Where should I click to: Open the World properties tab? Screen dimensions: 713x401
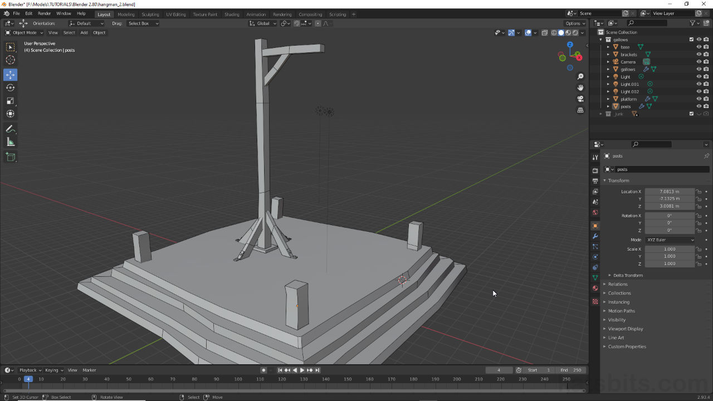click(x=595, y=213)
